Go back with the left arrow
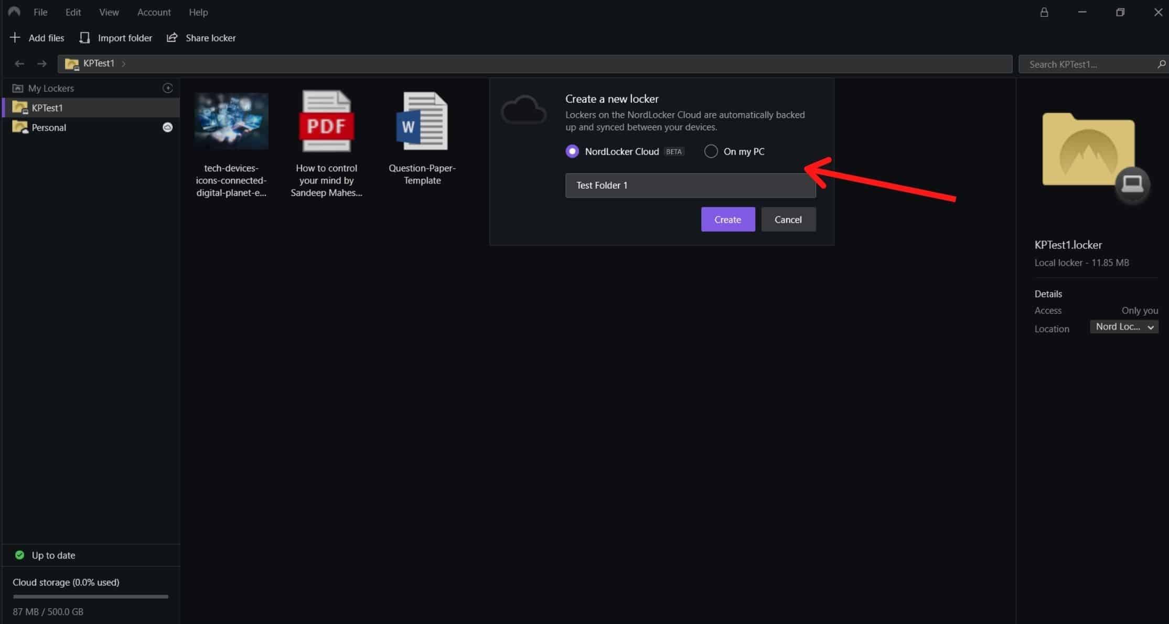Image resolution: width=1169 pixels, height=624 pixels. coord(19,63)
